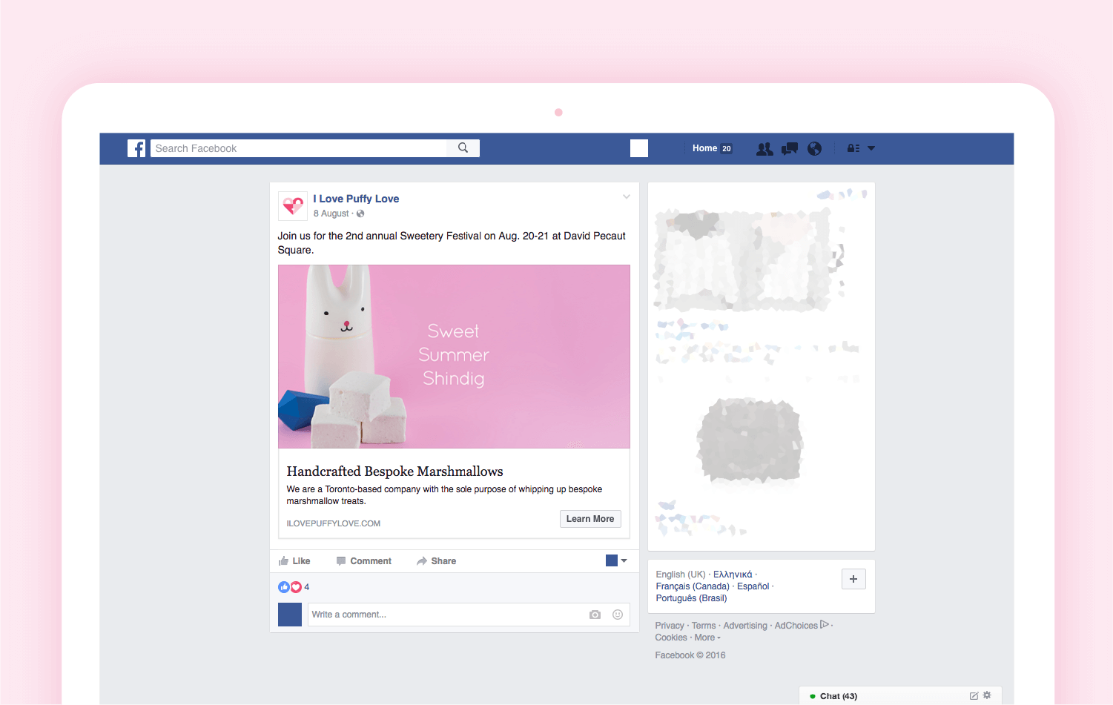Click the chat settings gear icon
This screenshot has width=1113, height=705.
pos(987,695)
